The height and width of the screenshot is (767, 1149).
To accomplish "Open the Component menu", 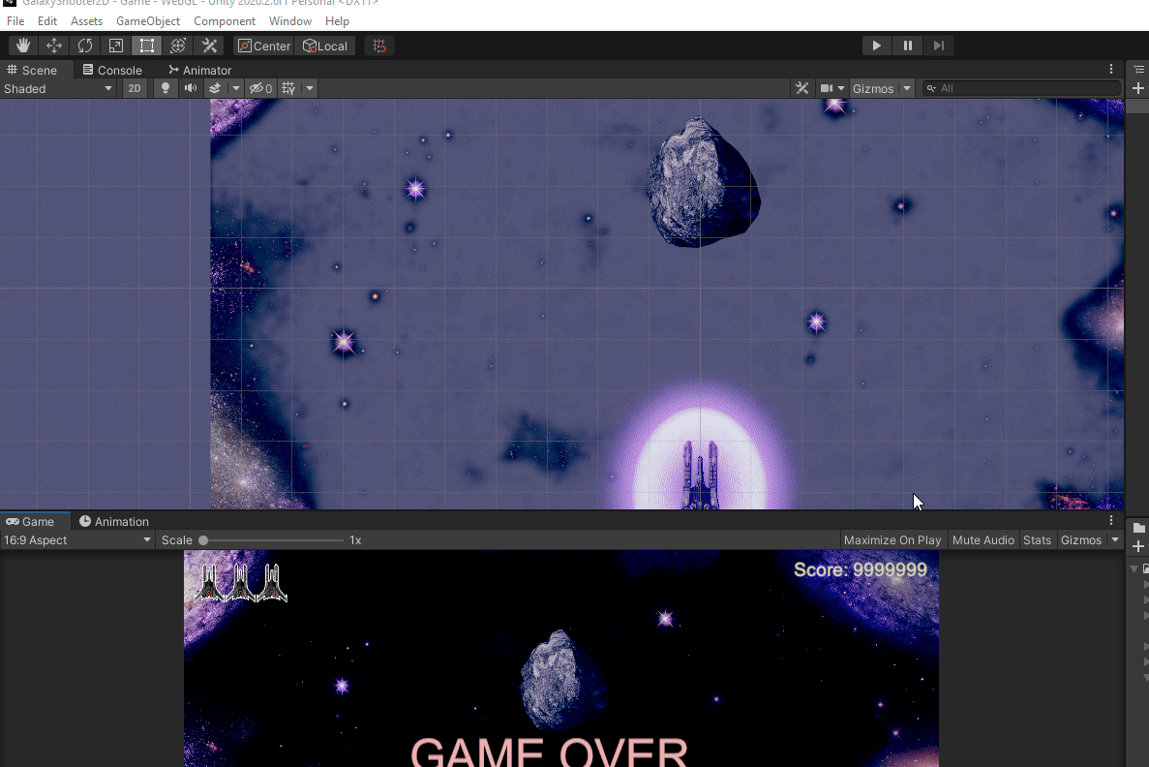I will click(x=225, y=21).
